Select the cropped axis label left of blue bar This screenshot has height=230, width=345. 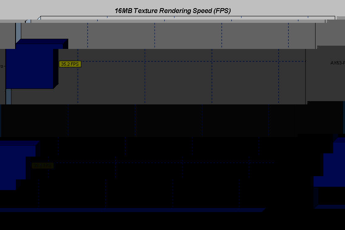[x=2, y=66]
